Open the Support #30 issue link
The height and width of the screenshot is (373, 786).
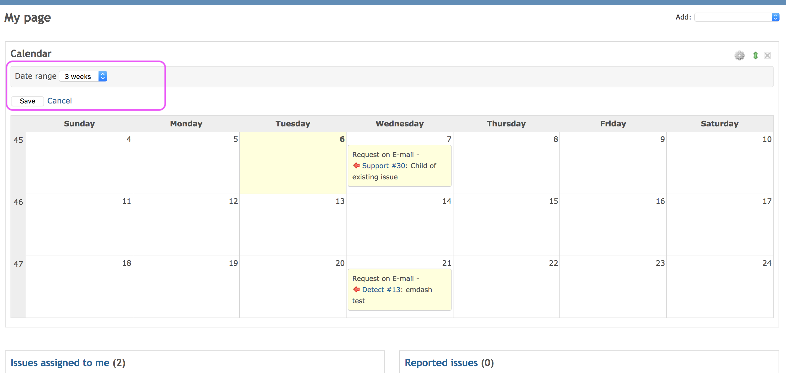coord(383,166)
